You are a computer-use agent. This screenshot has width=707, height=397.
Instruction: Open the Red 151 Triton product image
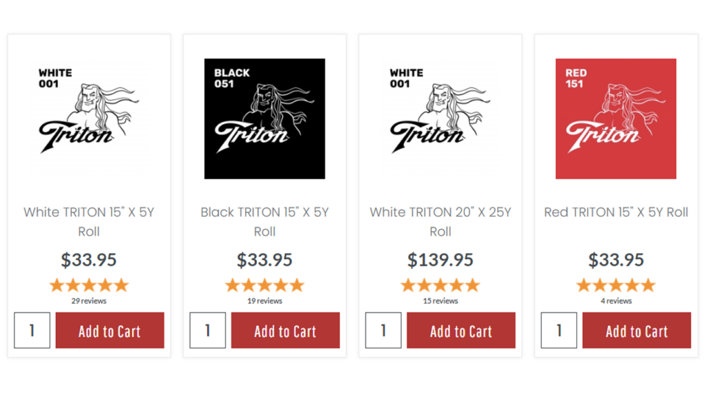coord(616,119)
